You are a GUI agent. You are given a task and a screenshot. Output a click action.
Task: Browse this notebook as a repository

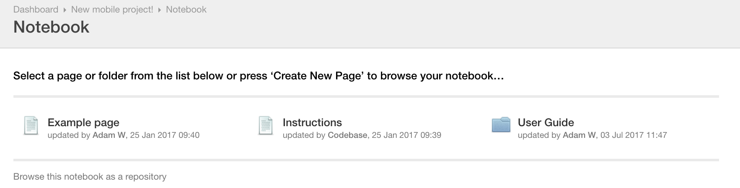tap(90, 177)
